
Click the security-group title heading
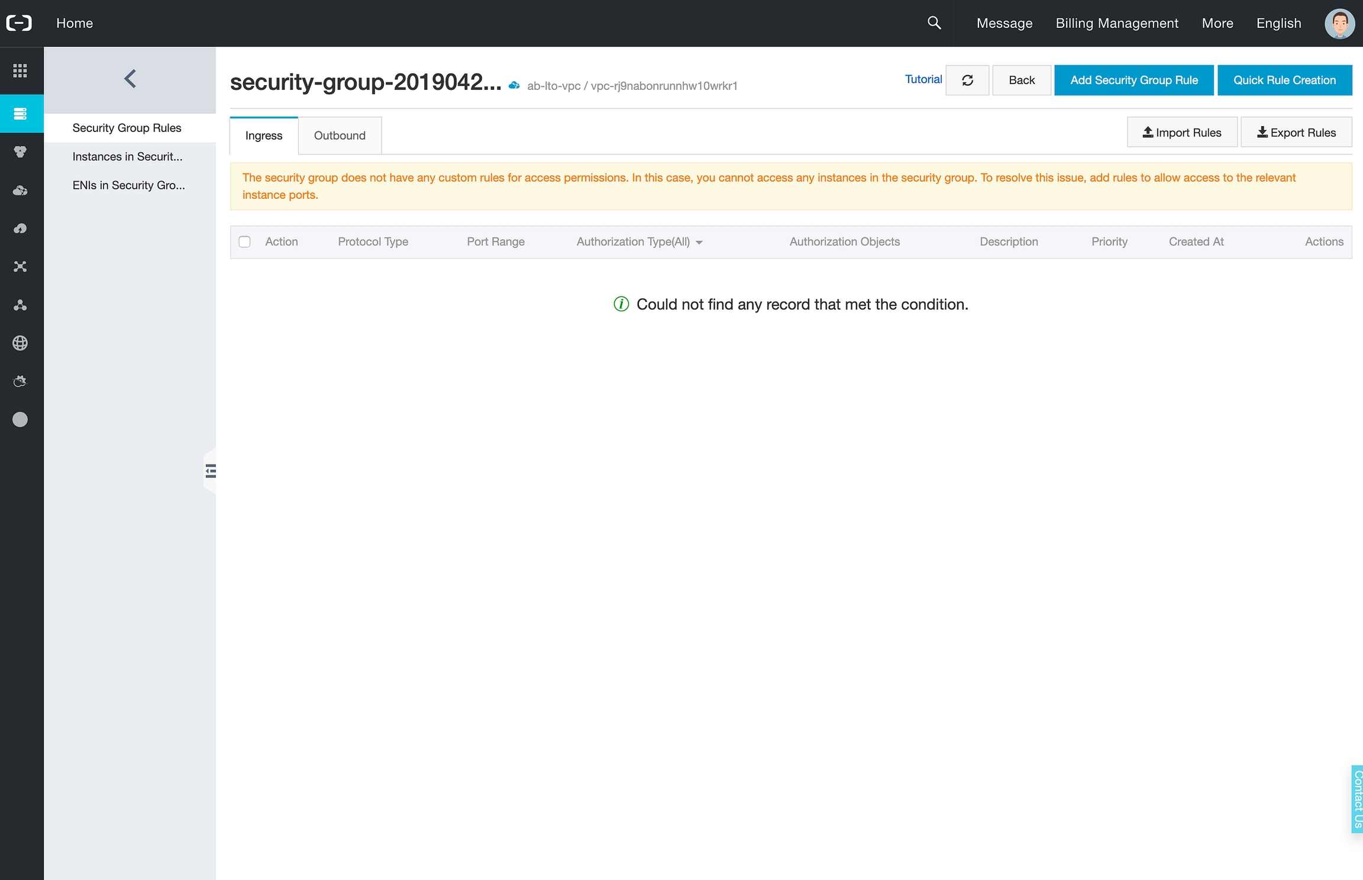tap(366, 82)
